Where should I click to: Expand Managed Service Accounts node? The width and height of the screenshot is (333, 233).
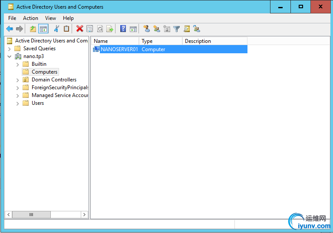18,96
